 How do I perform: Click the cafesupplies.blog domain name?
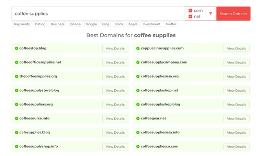tap(35, 132)
